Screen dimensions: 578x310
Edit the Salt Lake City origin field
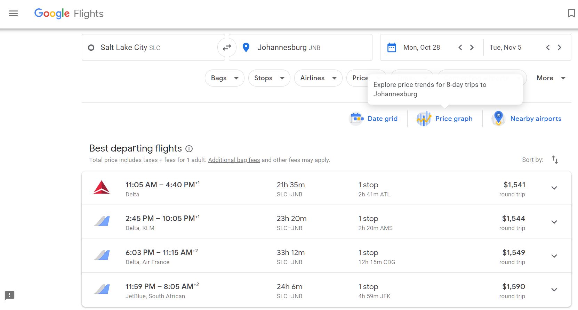153,48
